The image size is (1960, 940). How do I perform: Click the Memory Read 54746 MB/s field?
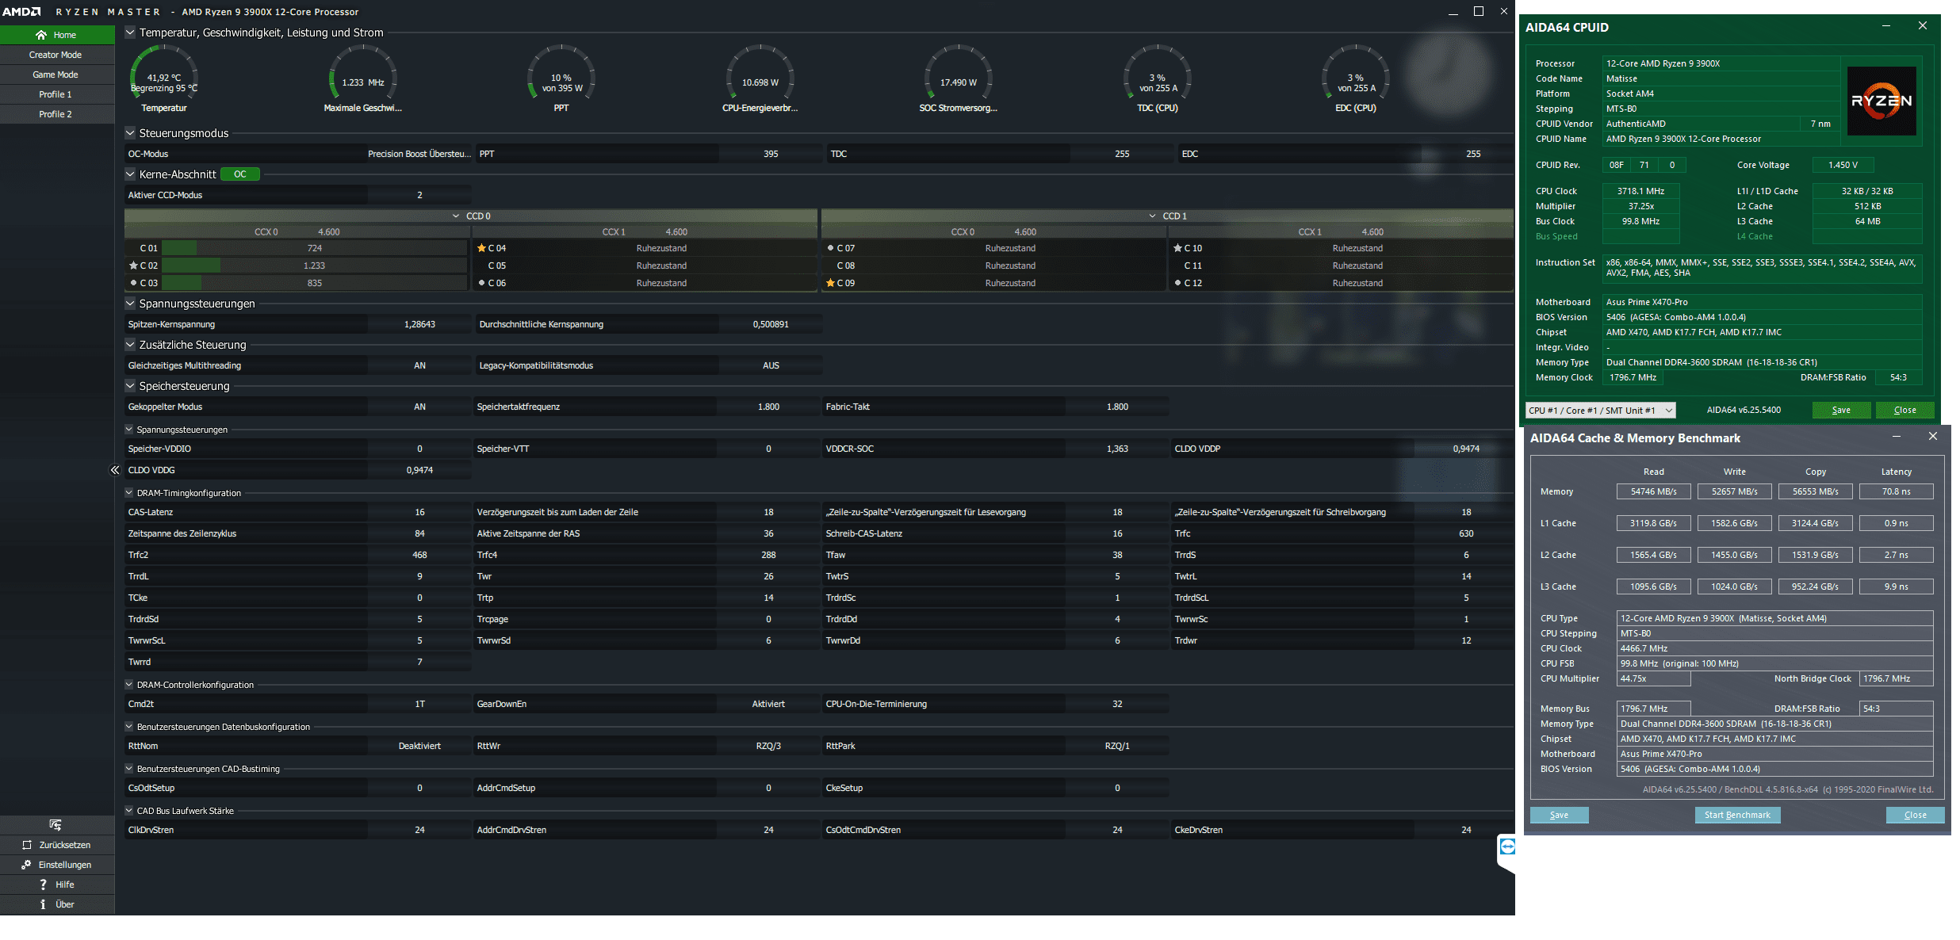pos(1653,491)
